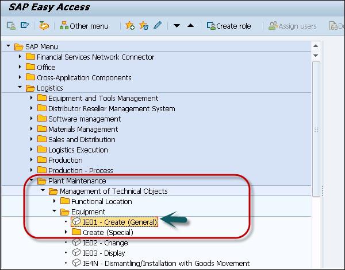Click the Move Favorites down arrow

(177, 26)
